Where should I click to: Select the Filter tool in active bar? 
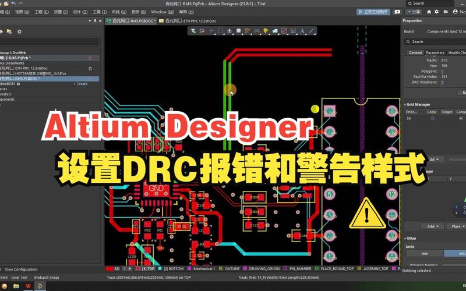tap(193, 31)
